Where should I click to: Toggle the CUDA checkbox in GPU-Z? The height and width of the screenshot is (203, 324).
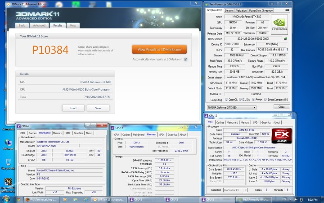click(241, 100)
